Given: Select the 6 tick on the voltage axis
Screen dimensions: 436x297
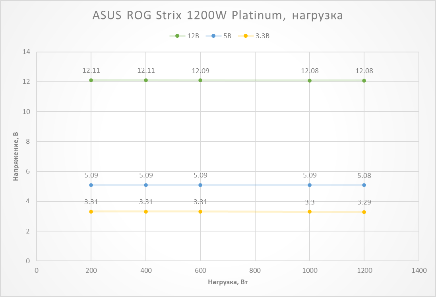Looking at the screenshot, I should [28, 172].
